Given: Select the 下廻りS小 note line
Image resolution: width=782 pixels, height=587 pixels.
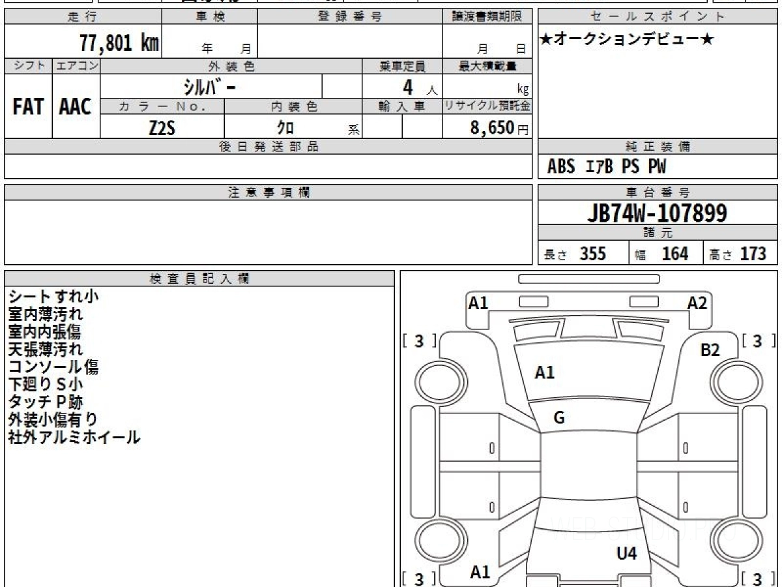Looking at the screenshot, I should [46, 384].
